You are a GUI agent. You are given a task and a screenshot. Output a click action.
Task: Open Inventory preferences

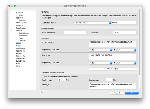click(20, 25)
